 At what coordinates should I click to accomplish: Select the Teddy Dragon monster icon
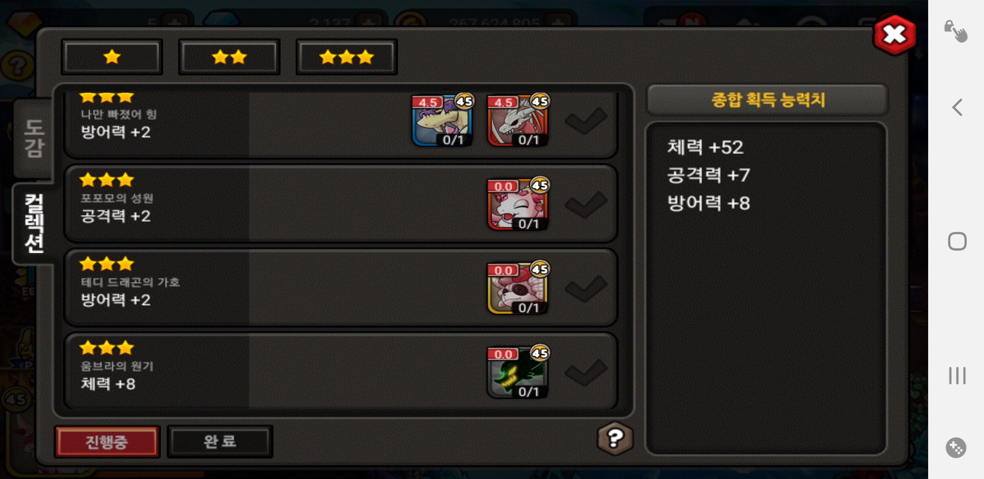517,288
